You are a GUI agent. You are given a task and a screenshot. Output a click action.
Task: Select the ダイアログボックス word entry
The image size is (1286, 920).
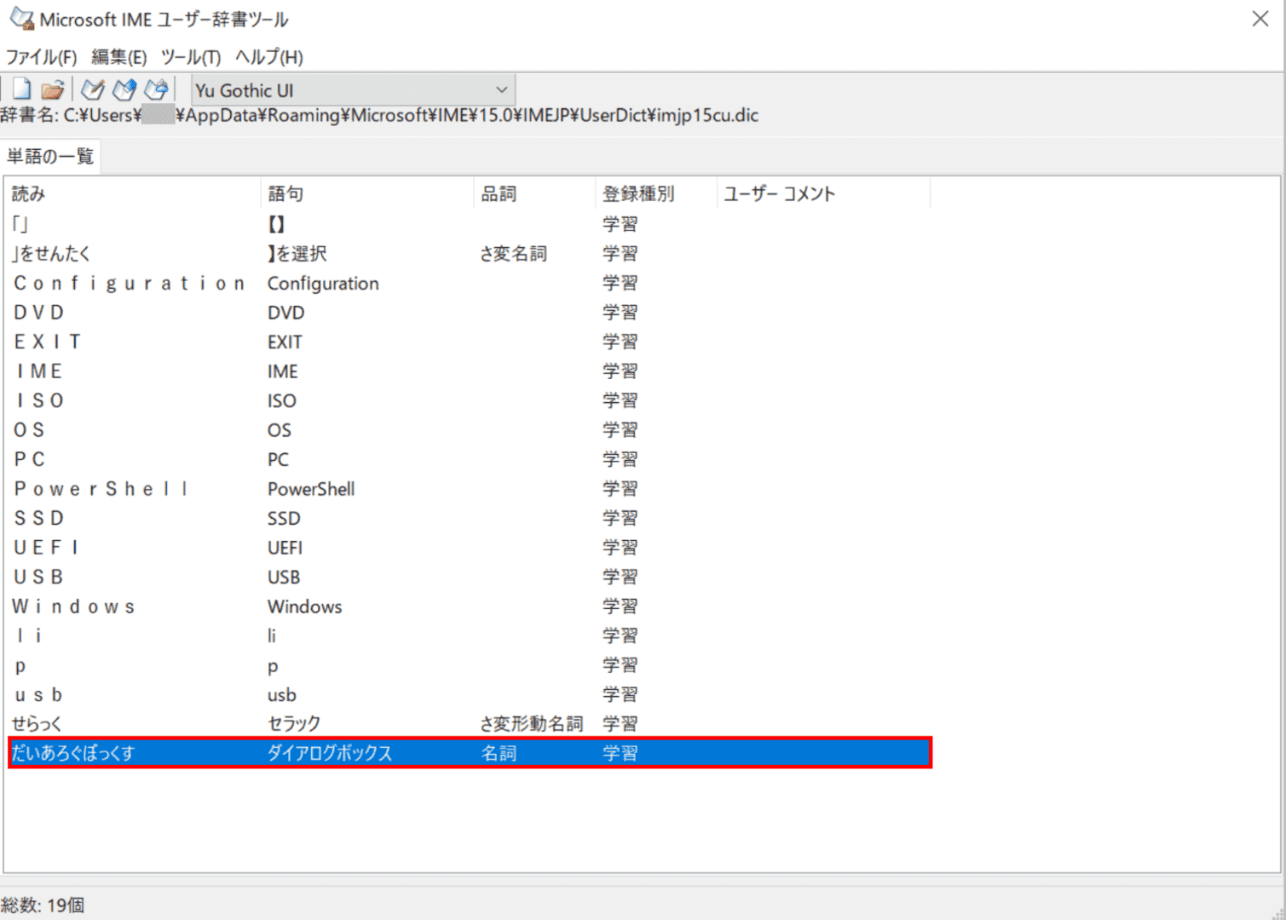(x=469, y=753)
